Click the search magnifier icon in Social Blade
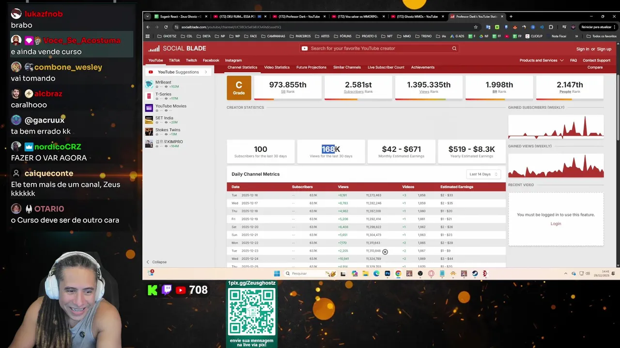This screenshot has height=348, width=620. [454, 48]
